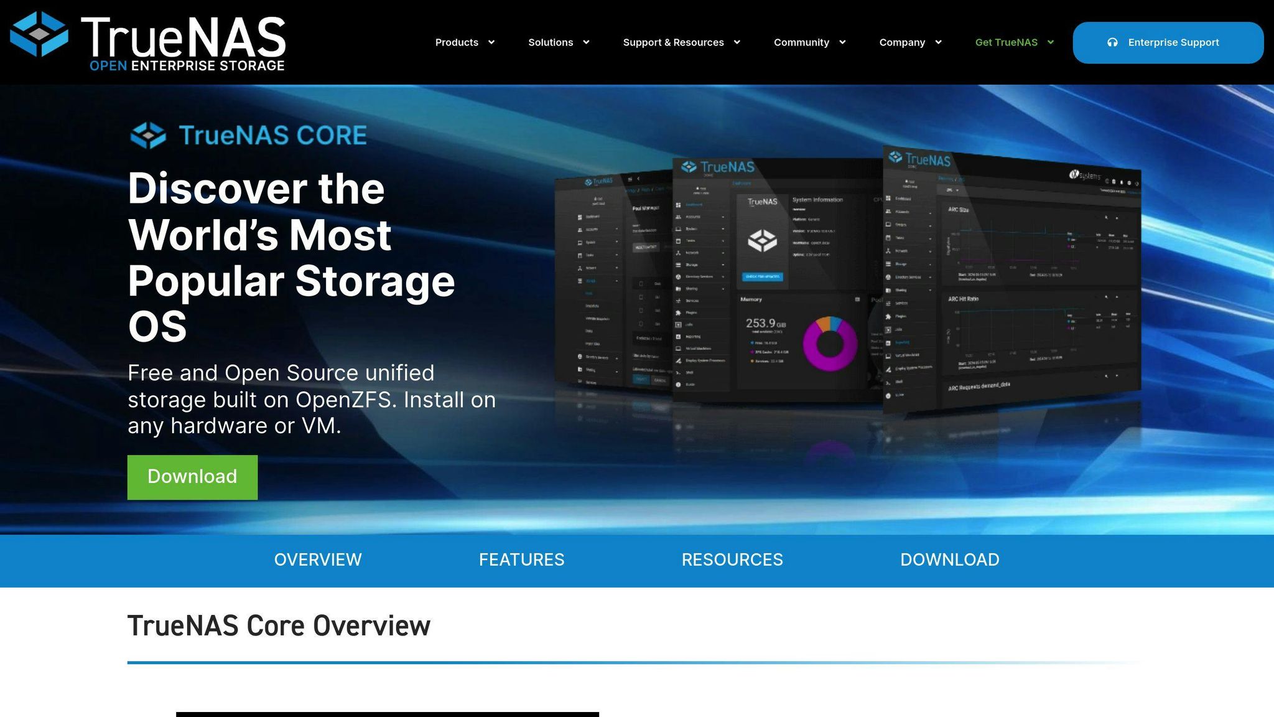Viewport: 1274px width, 717px height.
Task: Click the TrueNAS Core Overview heading
Action: [x=279, y=626]
